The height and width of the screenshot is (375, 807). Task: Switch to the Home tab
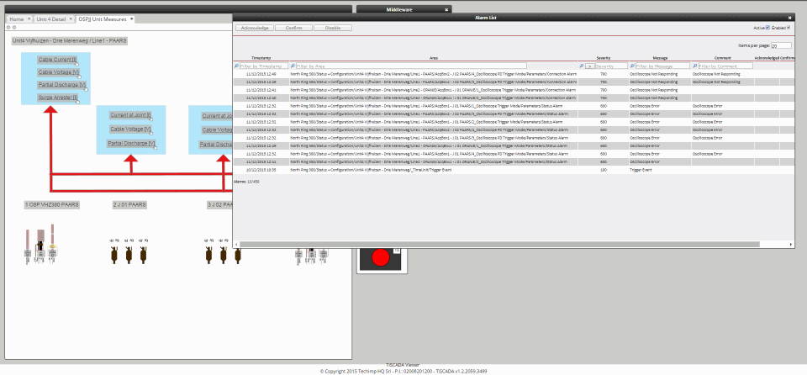(x=17, y=18)
